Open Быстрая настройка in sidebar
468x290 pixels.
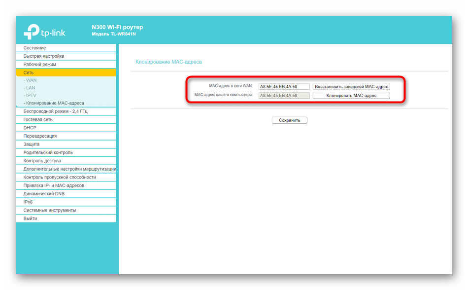pyautogui.click(x=66, y=56)
